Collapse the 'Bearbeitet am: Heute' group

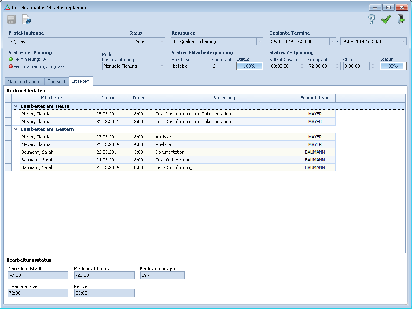coord(16,106)
